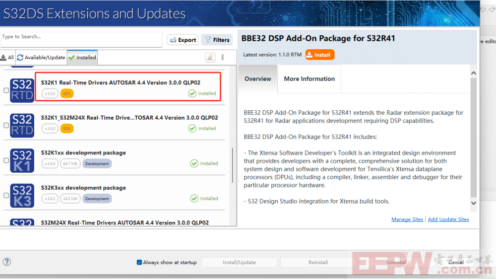
Task: Switch to the Installed tab
Action: (82, 57)
